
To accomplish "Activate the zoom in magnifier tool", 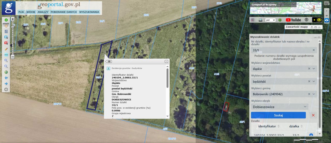I will tap(6, 60).
